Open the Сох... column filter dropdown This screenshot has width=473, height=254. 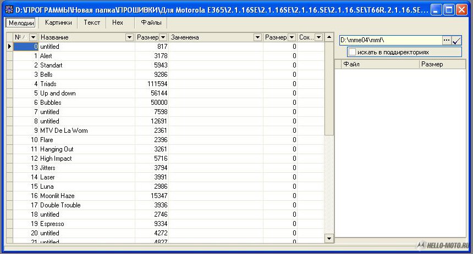pos(318,37)
